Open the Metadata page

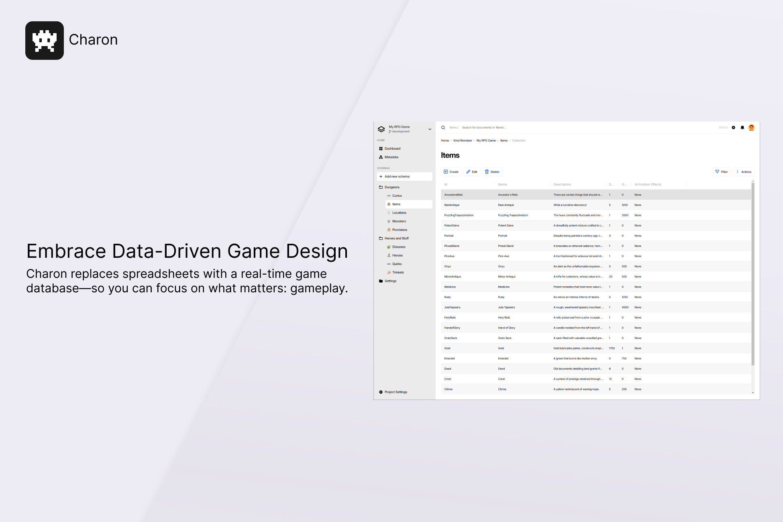coord(391,157)
